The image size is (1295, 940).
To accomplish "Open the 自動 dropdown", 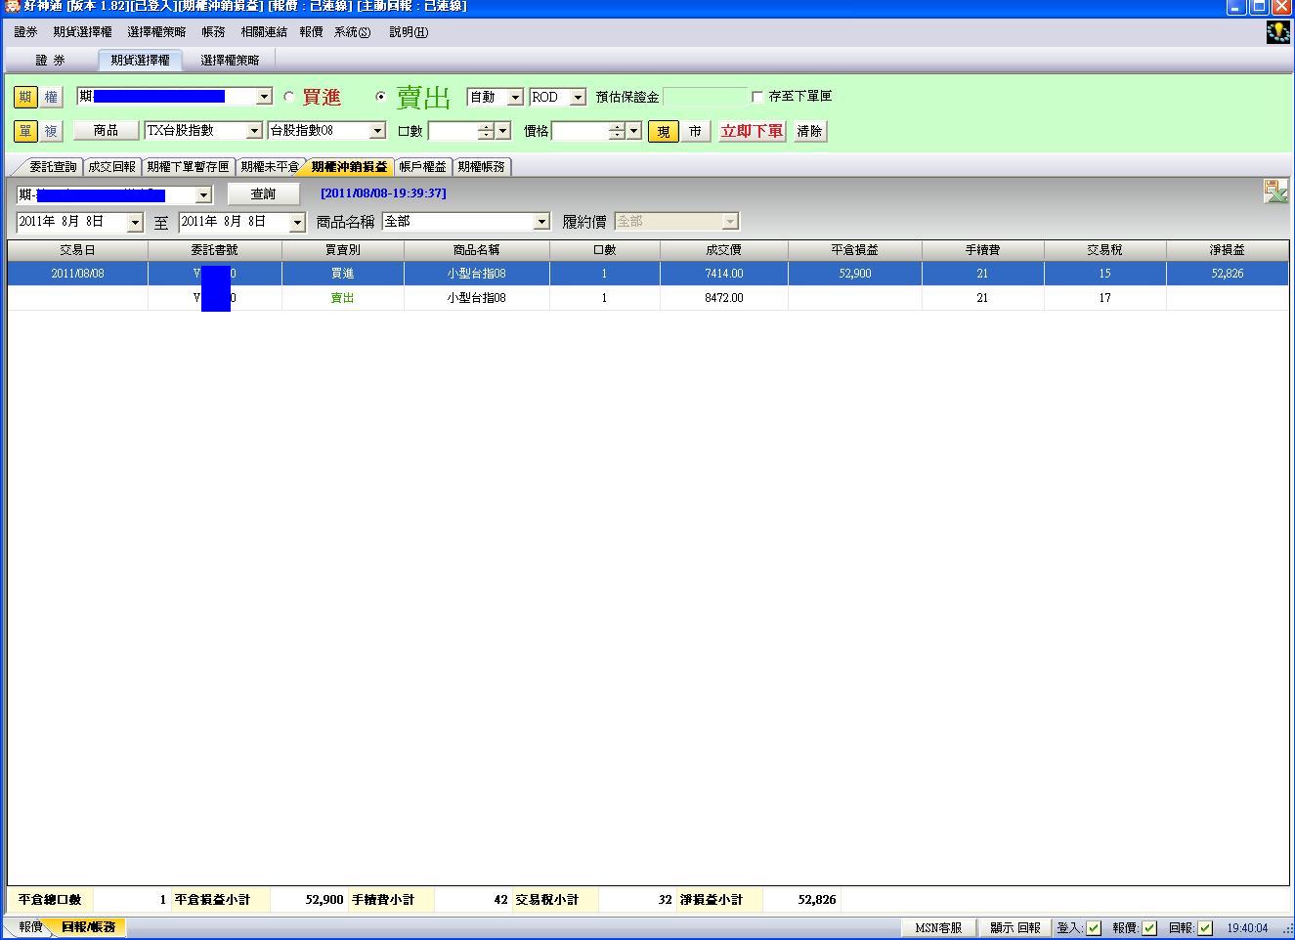I will pyautogui.click(x=515, y=97).
